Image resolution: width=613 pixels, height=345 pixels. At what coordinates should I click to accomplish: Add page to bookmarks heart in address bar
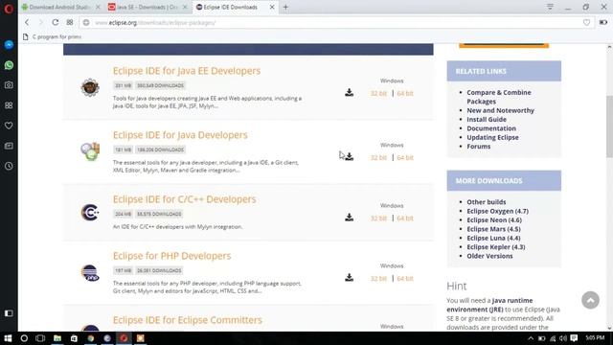coord(586,23)
